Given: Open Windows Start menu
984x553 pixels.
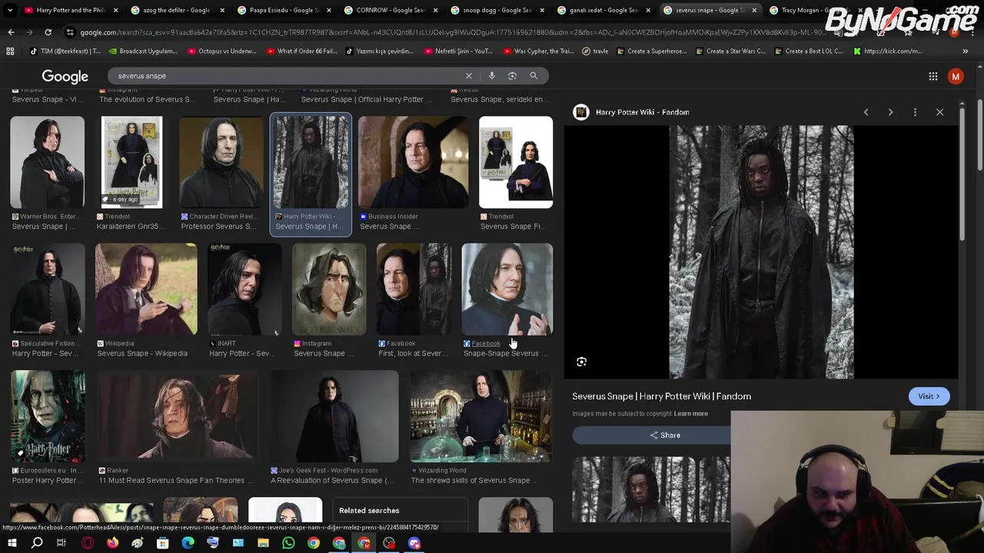Looking at the screenshot, I should [12, 543].
